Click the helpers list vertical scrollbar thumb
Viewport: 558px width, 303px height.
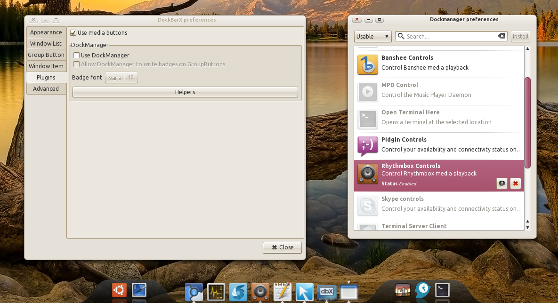[527, 123]
